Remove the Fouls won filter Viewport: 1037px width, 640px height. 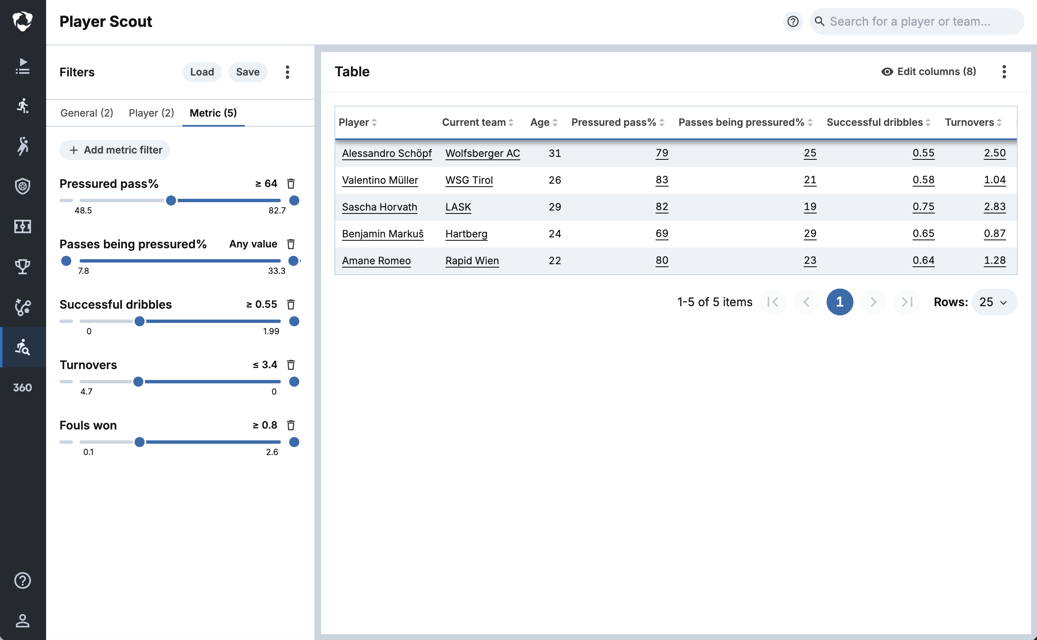[290, 425]
